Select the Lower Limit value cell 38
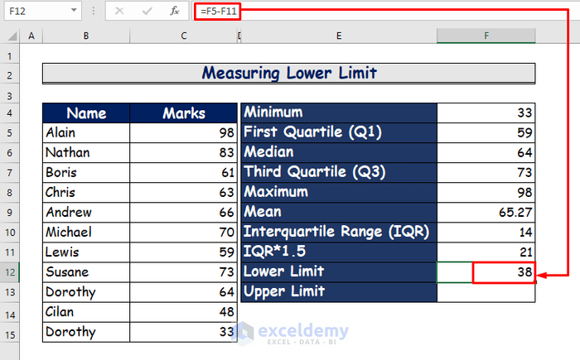Screen dimensions: 580x360 (486, 272)
